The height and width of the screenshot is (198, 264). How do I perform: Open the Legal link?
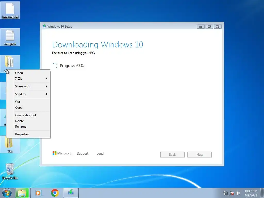pyautogui.click(x=100, y=154)
